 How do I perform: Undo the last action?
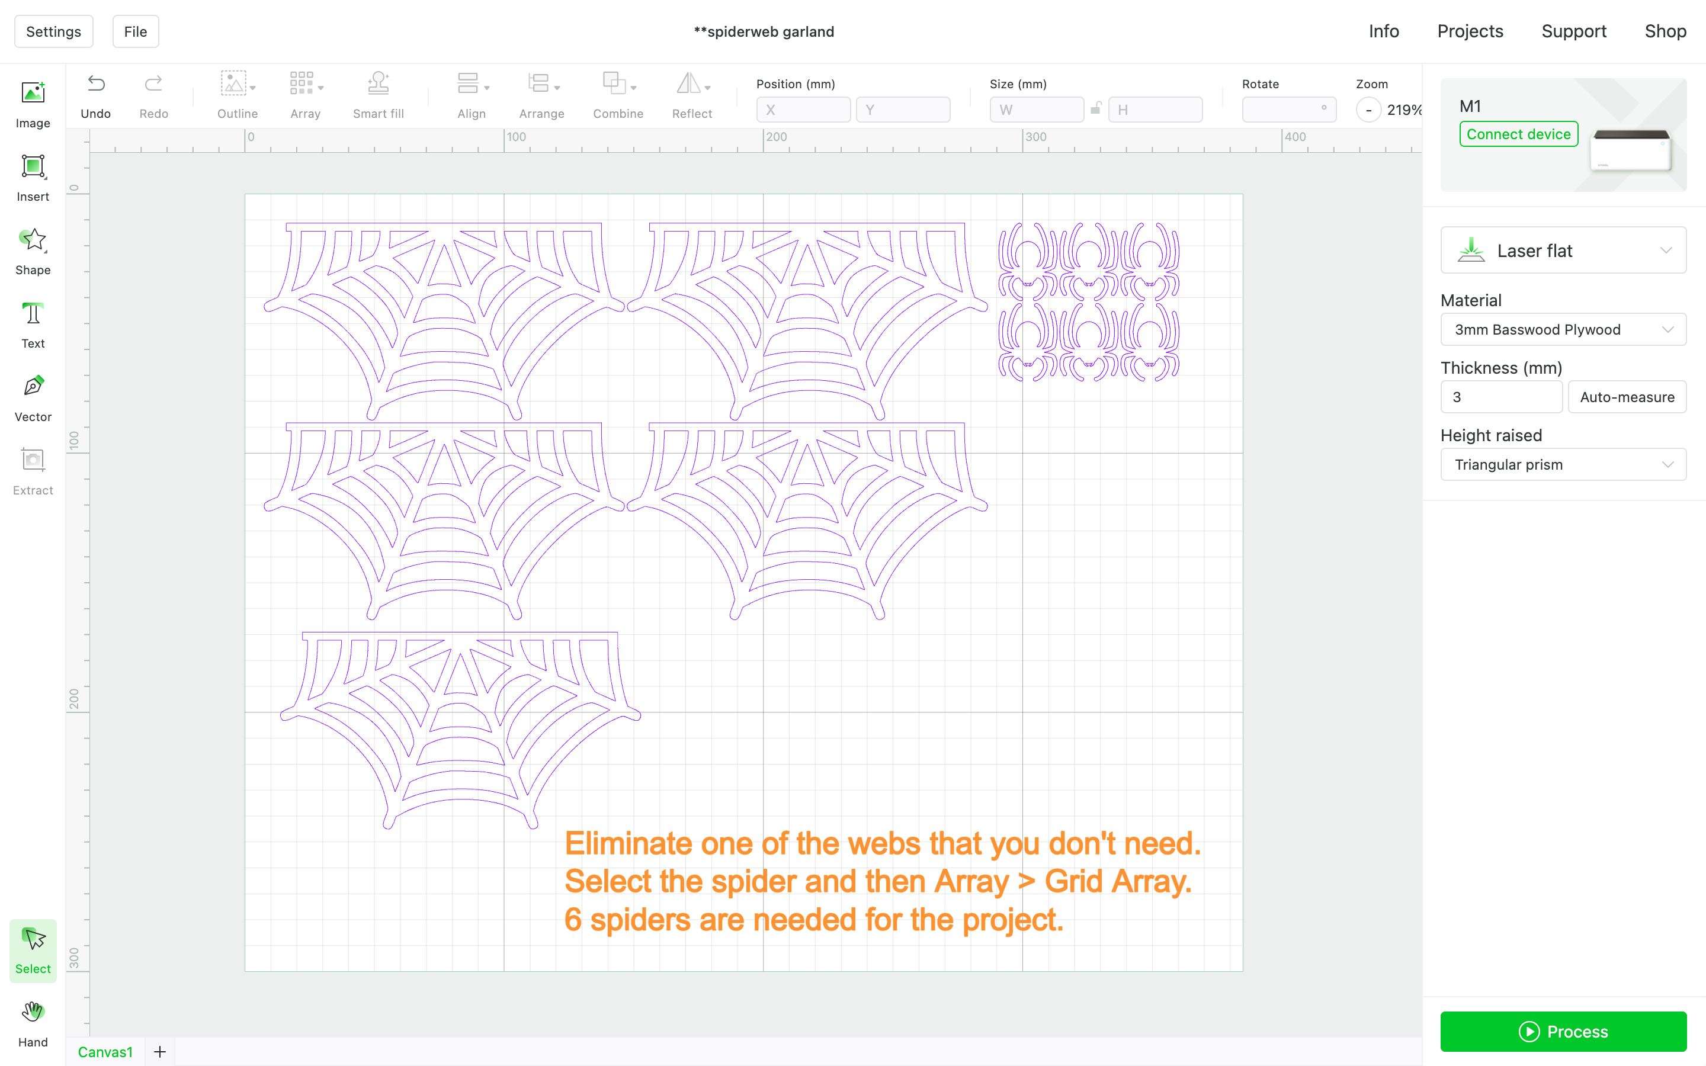96,96
